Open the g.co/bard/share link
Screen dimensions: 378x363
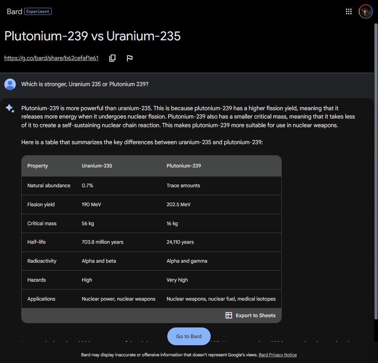click(x=51, y=58)
